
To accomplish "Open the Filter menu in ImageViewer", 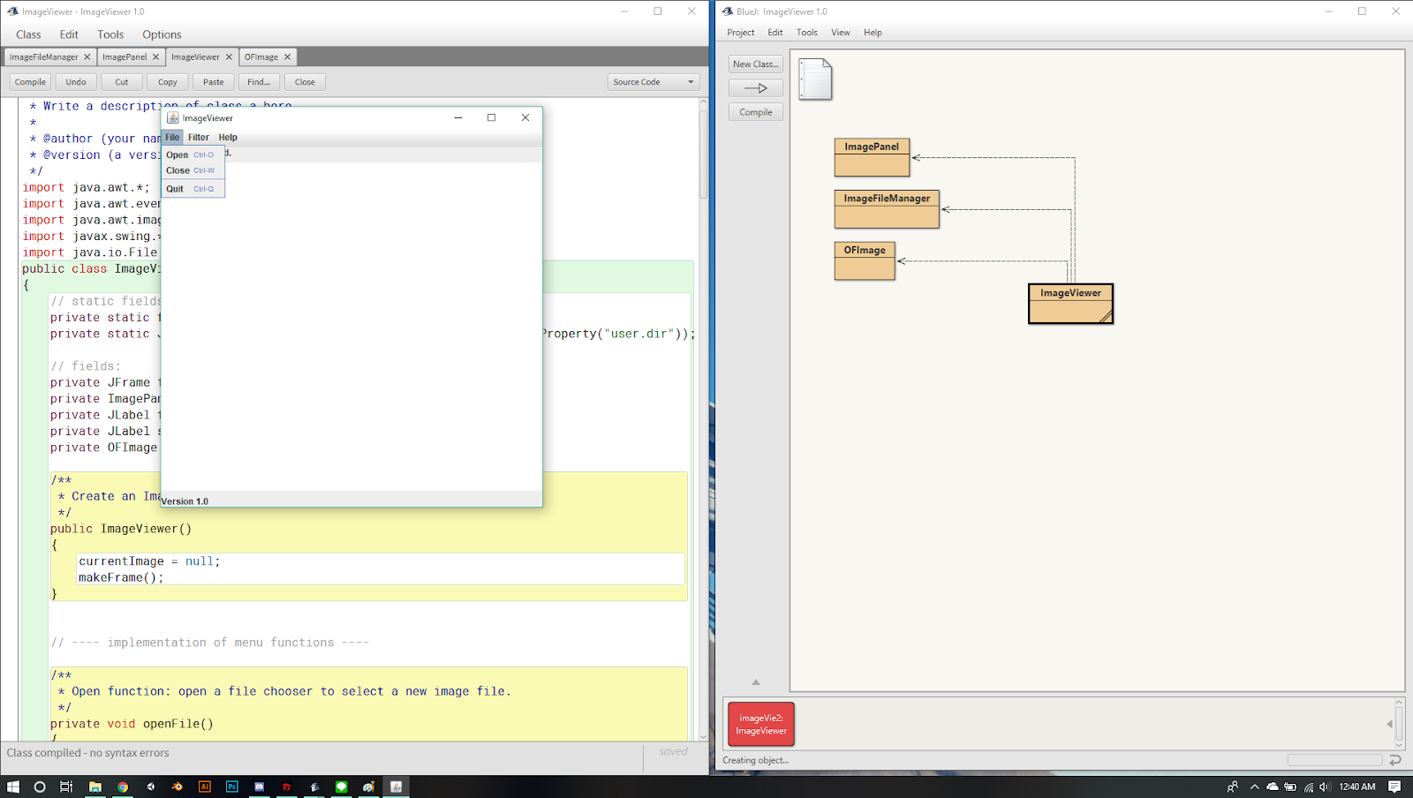I will pyautogui.click(x=199, y=137).
